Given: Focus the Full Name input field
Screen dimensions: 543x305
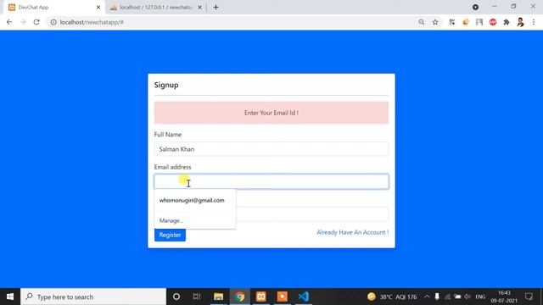Looking at the screenshot, I should 271,149.
